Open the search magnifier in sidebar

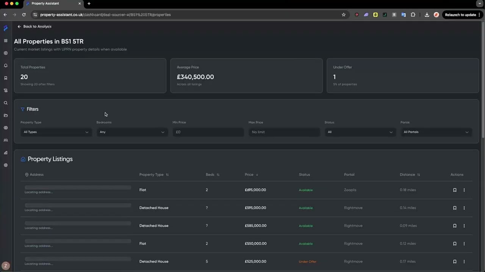6,103
